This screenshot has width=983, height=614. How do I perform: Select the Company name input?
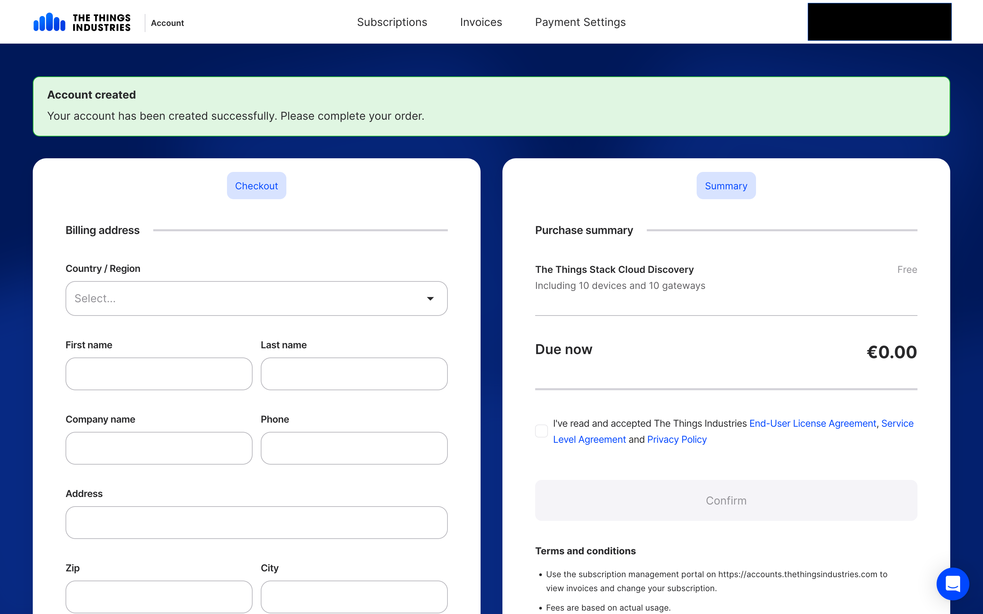tap(159, 448)
